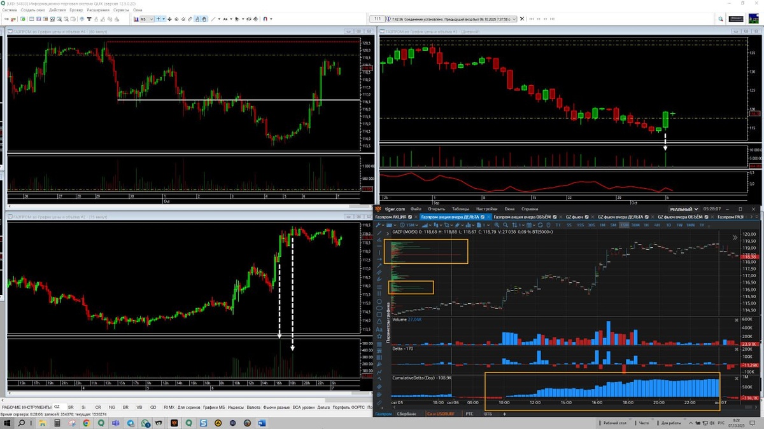
Task: Click red 118.38 price label on tiger.com axis
Action: tap(750, 257)
